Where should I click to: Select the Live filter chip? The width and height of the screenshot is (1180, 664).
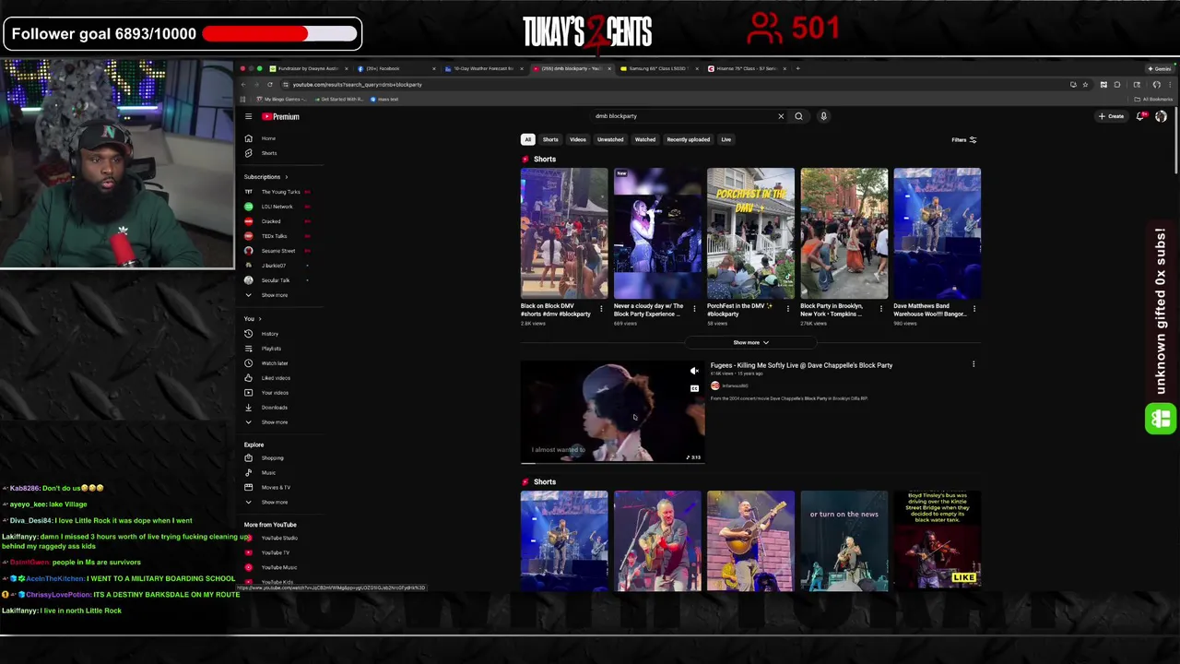(x=726, y=139)
